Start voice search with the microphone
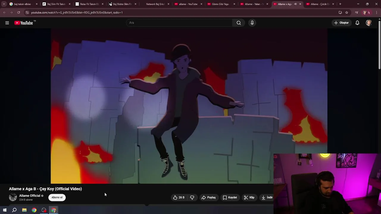 [x=252, y=23]
